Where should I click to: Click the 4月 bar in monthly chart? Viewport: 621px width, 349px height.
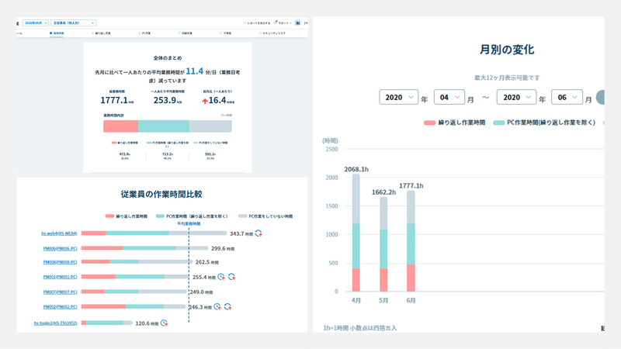356,233
